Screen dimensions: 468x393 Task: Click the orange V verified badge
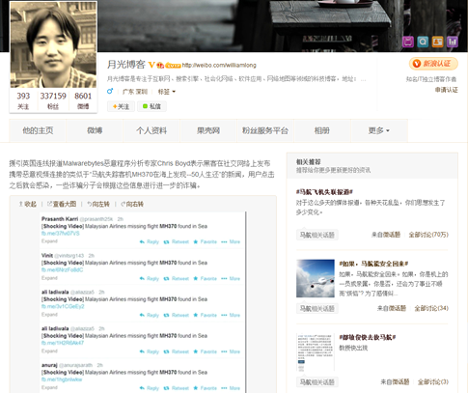(x=151, y=65)
